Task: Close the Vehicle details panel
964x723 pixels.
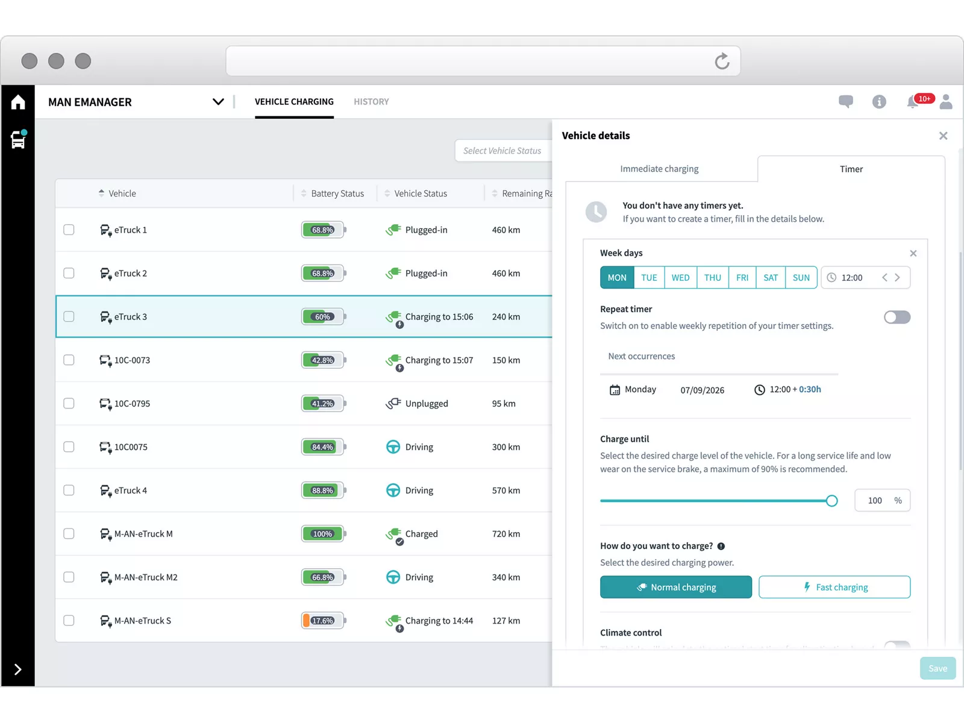Action: pos(943,136)
